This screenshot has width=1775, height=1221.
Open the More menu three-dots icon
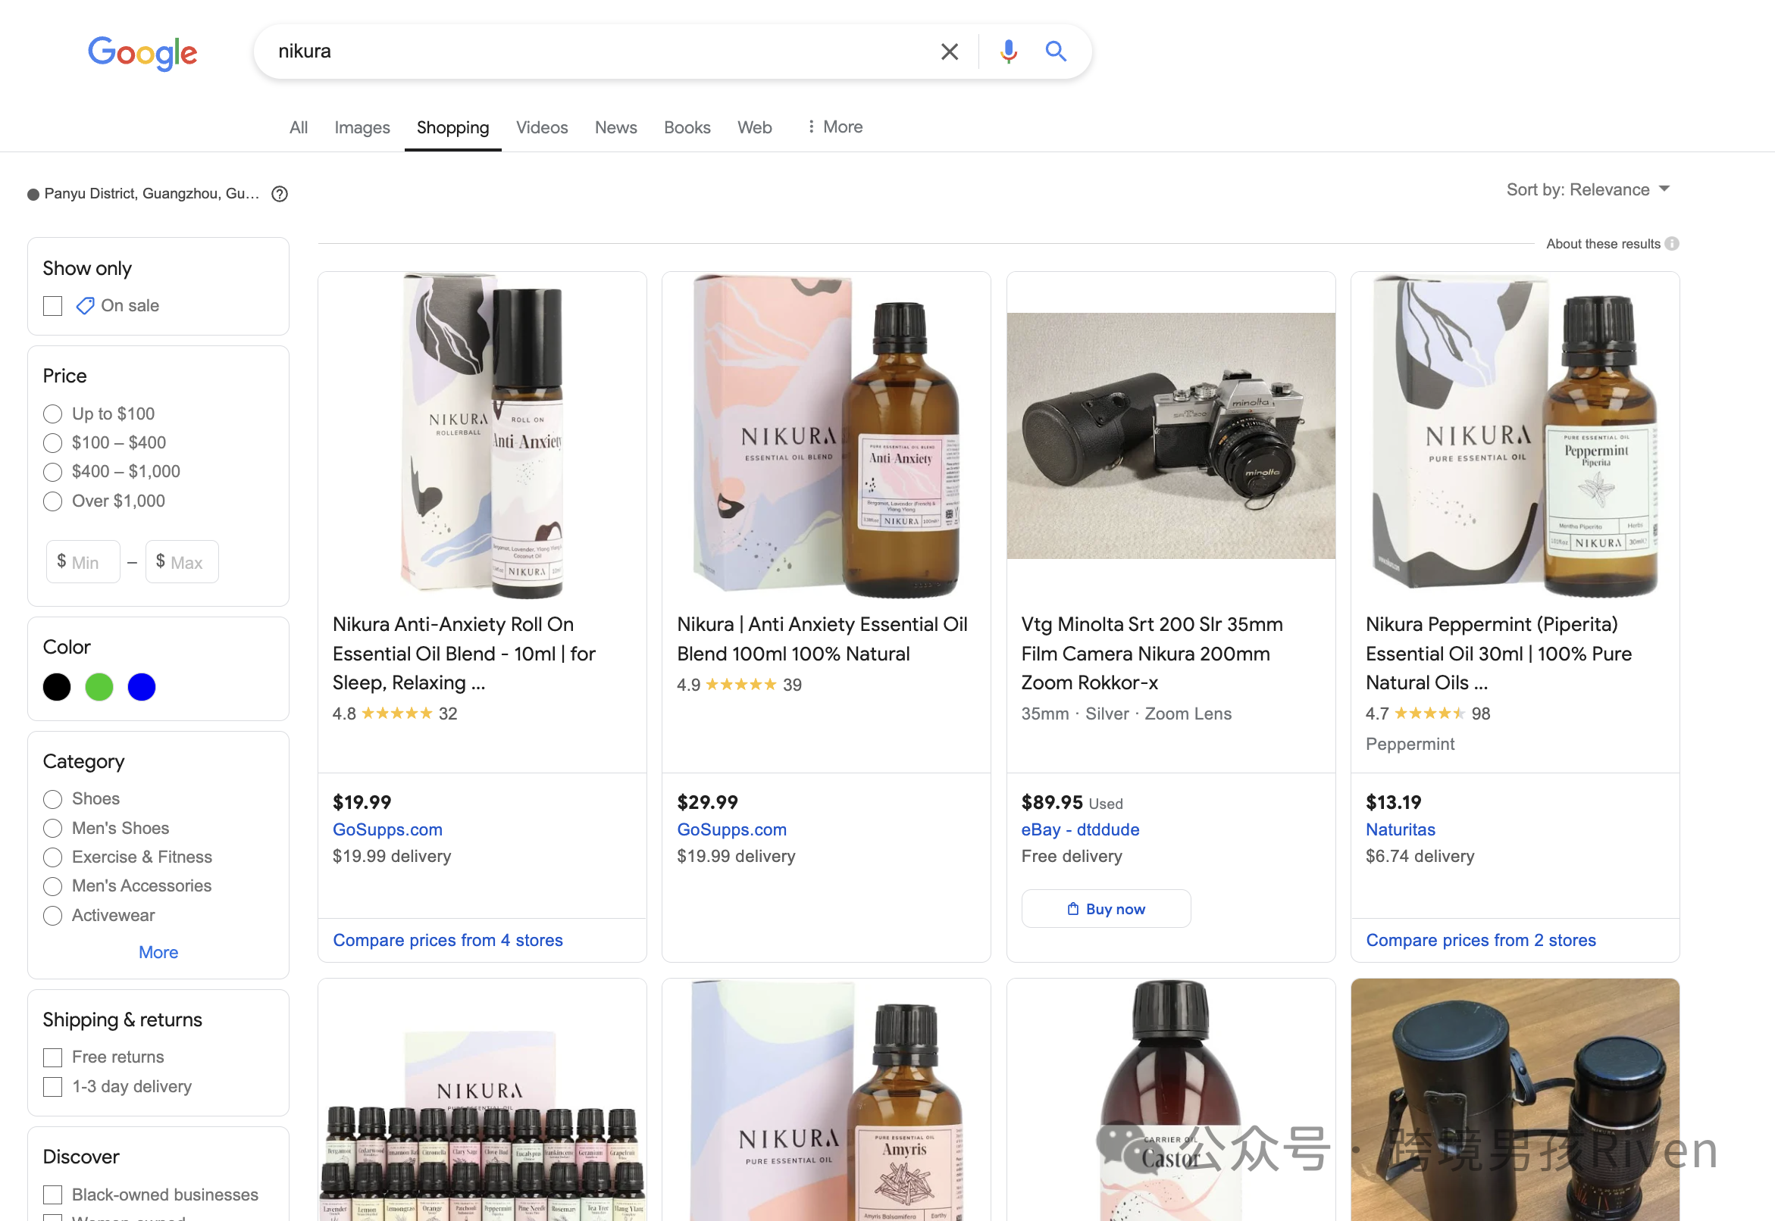[x=811, y=126]
